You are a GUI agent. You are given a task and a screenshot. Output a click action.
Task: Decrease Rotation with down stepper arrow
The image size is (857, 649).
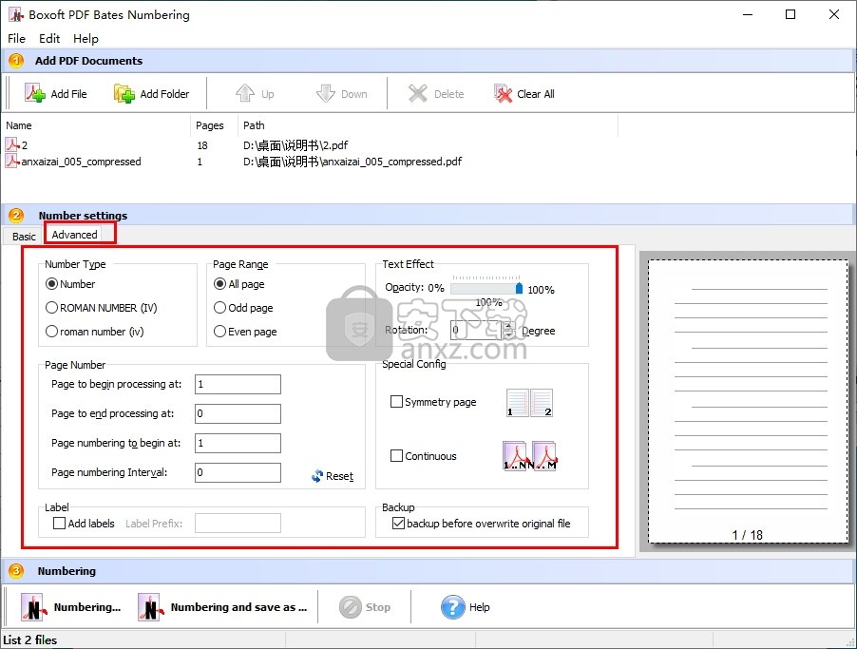click(508, 334)
